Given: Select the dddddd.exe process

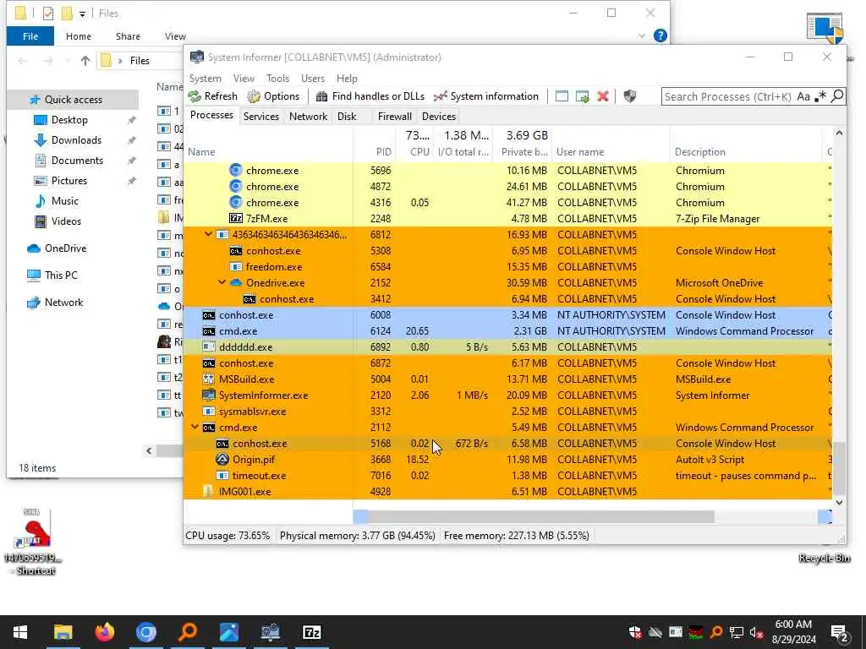Looking at the screenshot, I should [507, 347].
